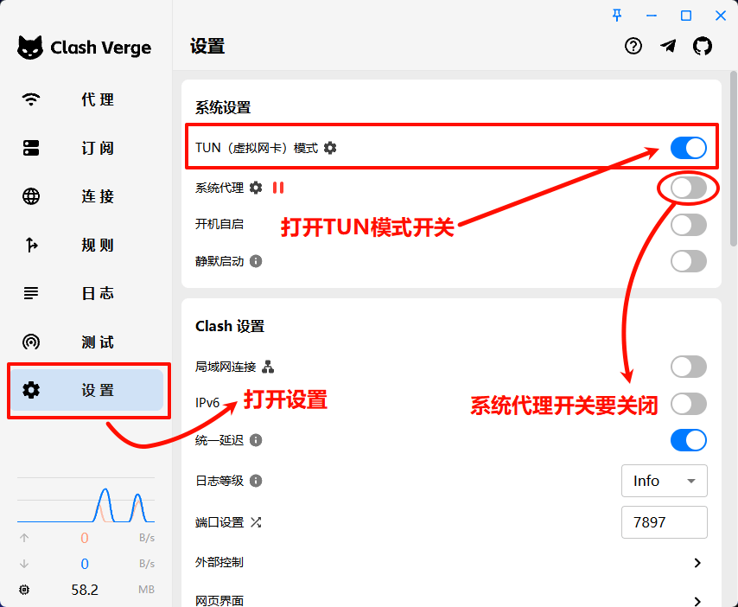Click the proxy wifi icon in sidebar
The width and height of the screenshot is (738, 607).
[x=31, y=99]
